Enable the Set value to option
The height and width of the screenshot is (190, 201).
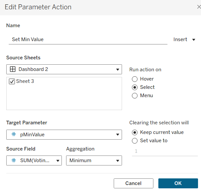point(135,141)
